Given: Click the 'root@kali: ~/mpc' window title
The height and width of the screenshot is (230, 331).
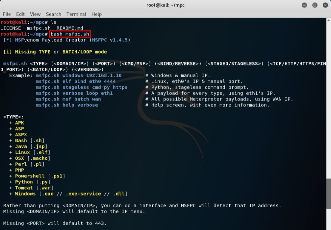Looking at the screenshot, I should point(165,5).
